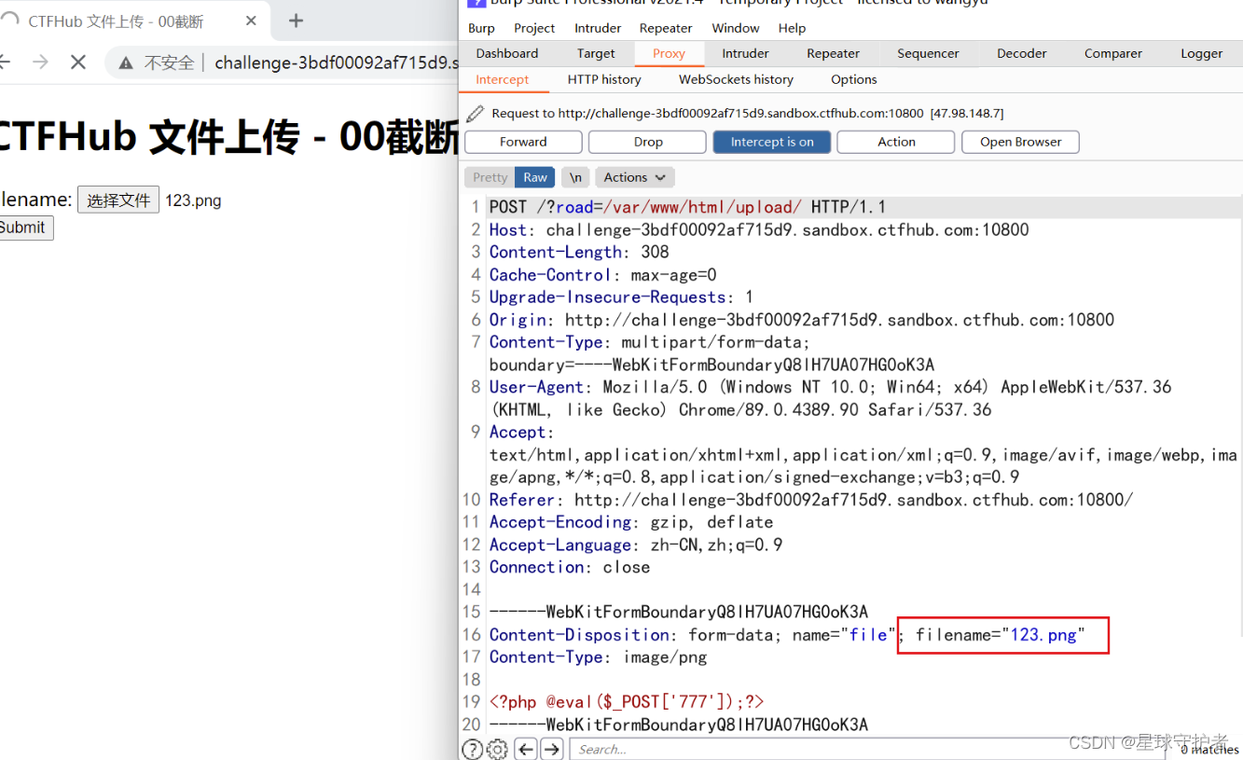Click the Connection: close line

pyautogui.click(x=570, y=567)
